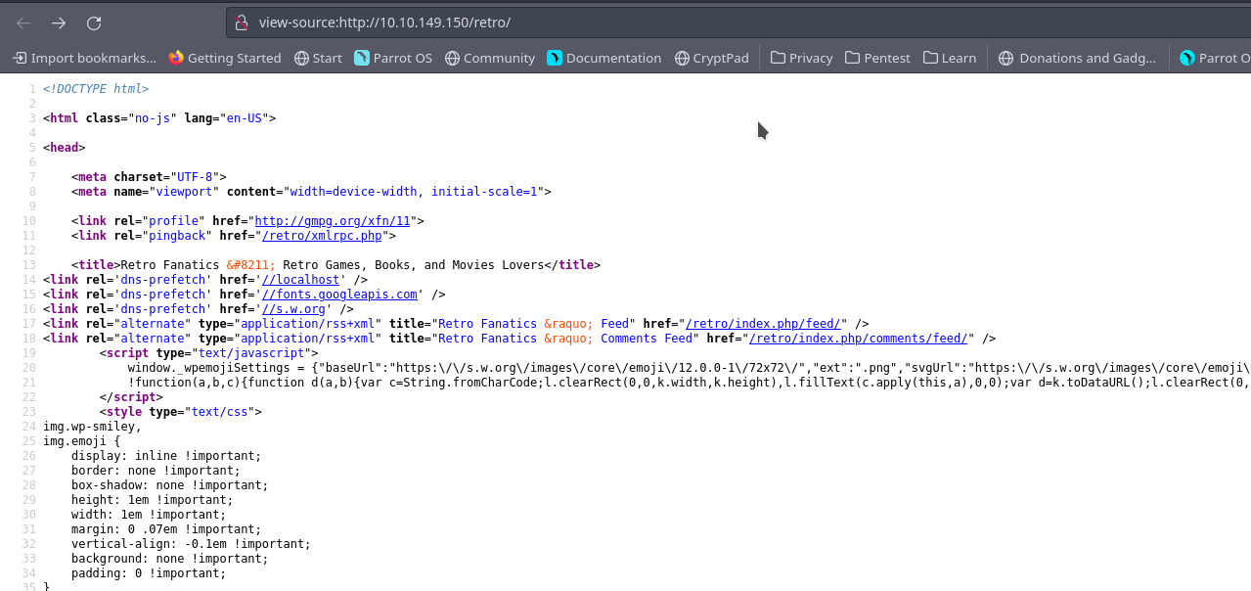Click the globe icon beside Start

301,58
